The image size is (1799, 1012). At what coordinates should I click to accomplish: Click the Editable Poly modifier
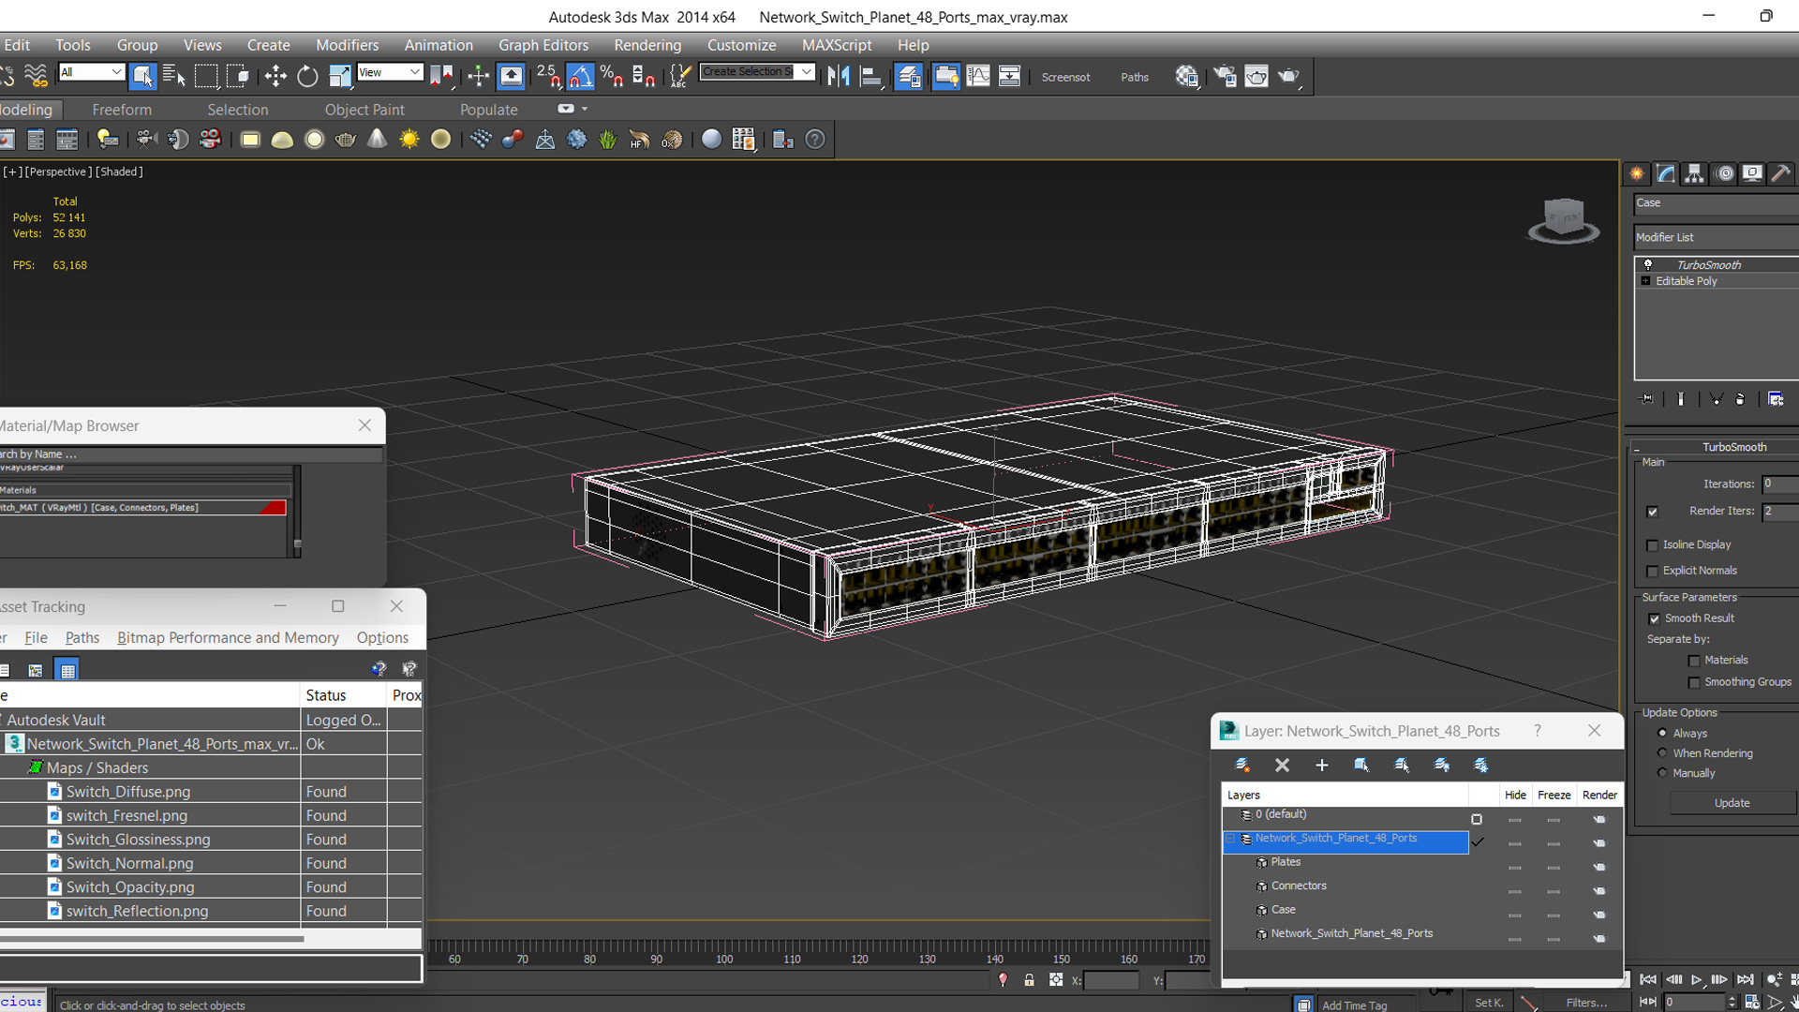[1687, 280]
